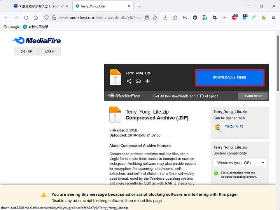Select the Terry_Yong_Lite browser tab
This screenshot has height=210, width=280.
[x=102, y=6]
